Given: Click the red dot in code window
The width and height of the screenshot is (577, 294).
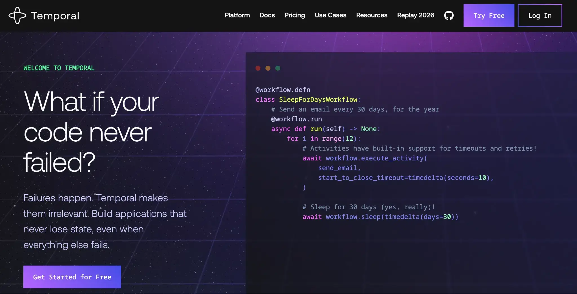Looking at the screenshot, I should [258, 68].
